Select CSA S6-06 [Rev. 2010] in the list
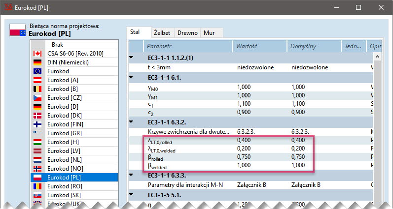393x209 pixels. [x=74, y=54]
